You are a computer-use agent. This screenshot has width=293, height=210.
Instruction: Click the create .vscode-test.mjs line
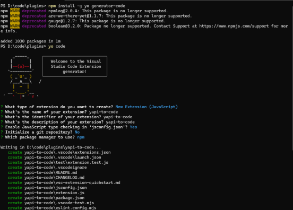(51, 203)
